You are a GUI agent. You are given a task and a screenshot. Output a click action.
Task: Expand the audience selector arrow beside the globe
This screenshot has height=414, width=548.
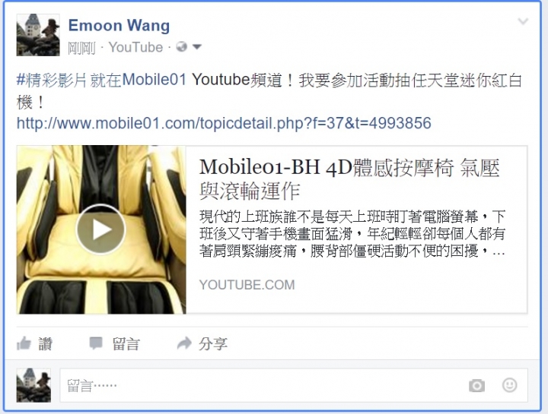[x=197, y=47]
